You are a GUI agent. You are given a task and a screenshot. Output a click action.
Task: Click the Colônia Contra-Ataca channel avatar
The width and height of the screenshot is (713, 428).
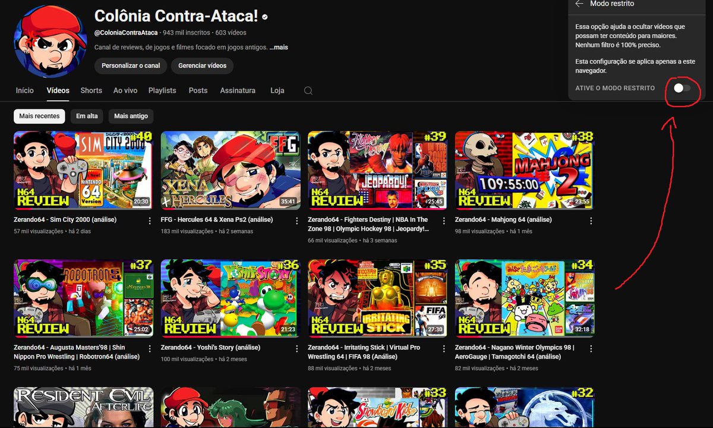pyautogui.click(x=50, y=41)
